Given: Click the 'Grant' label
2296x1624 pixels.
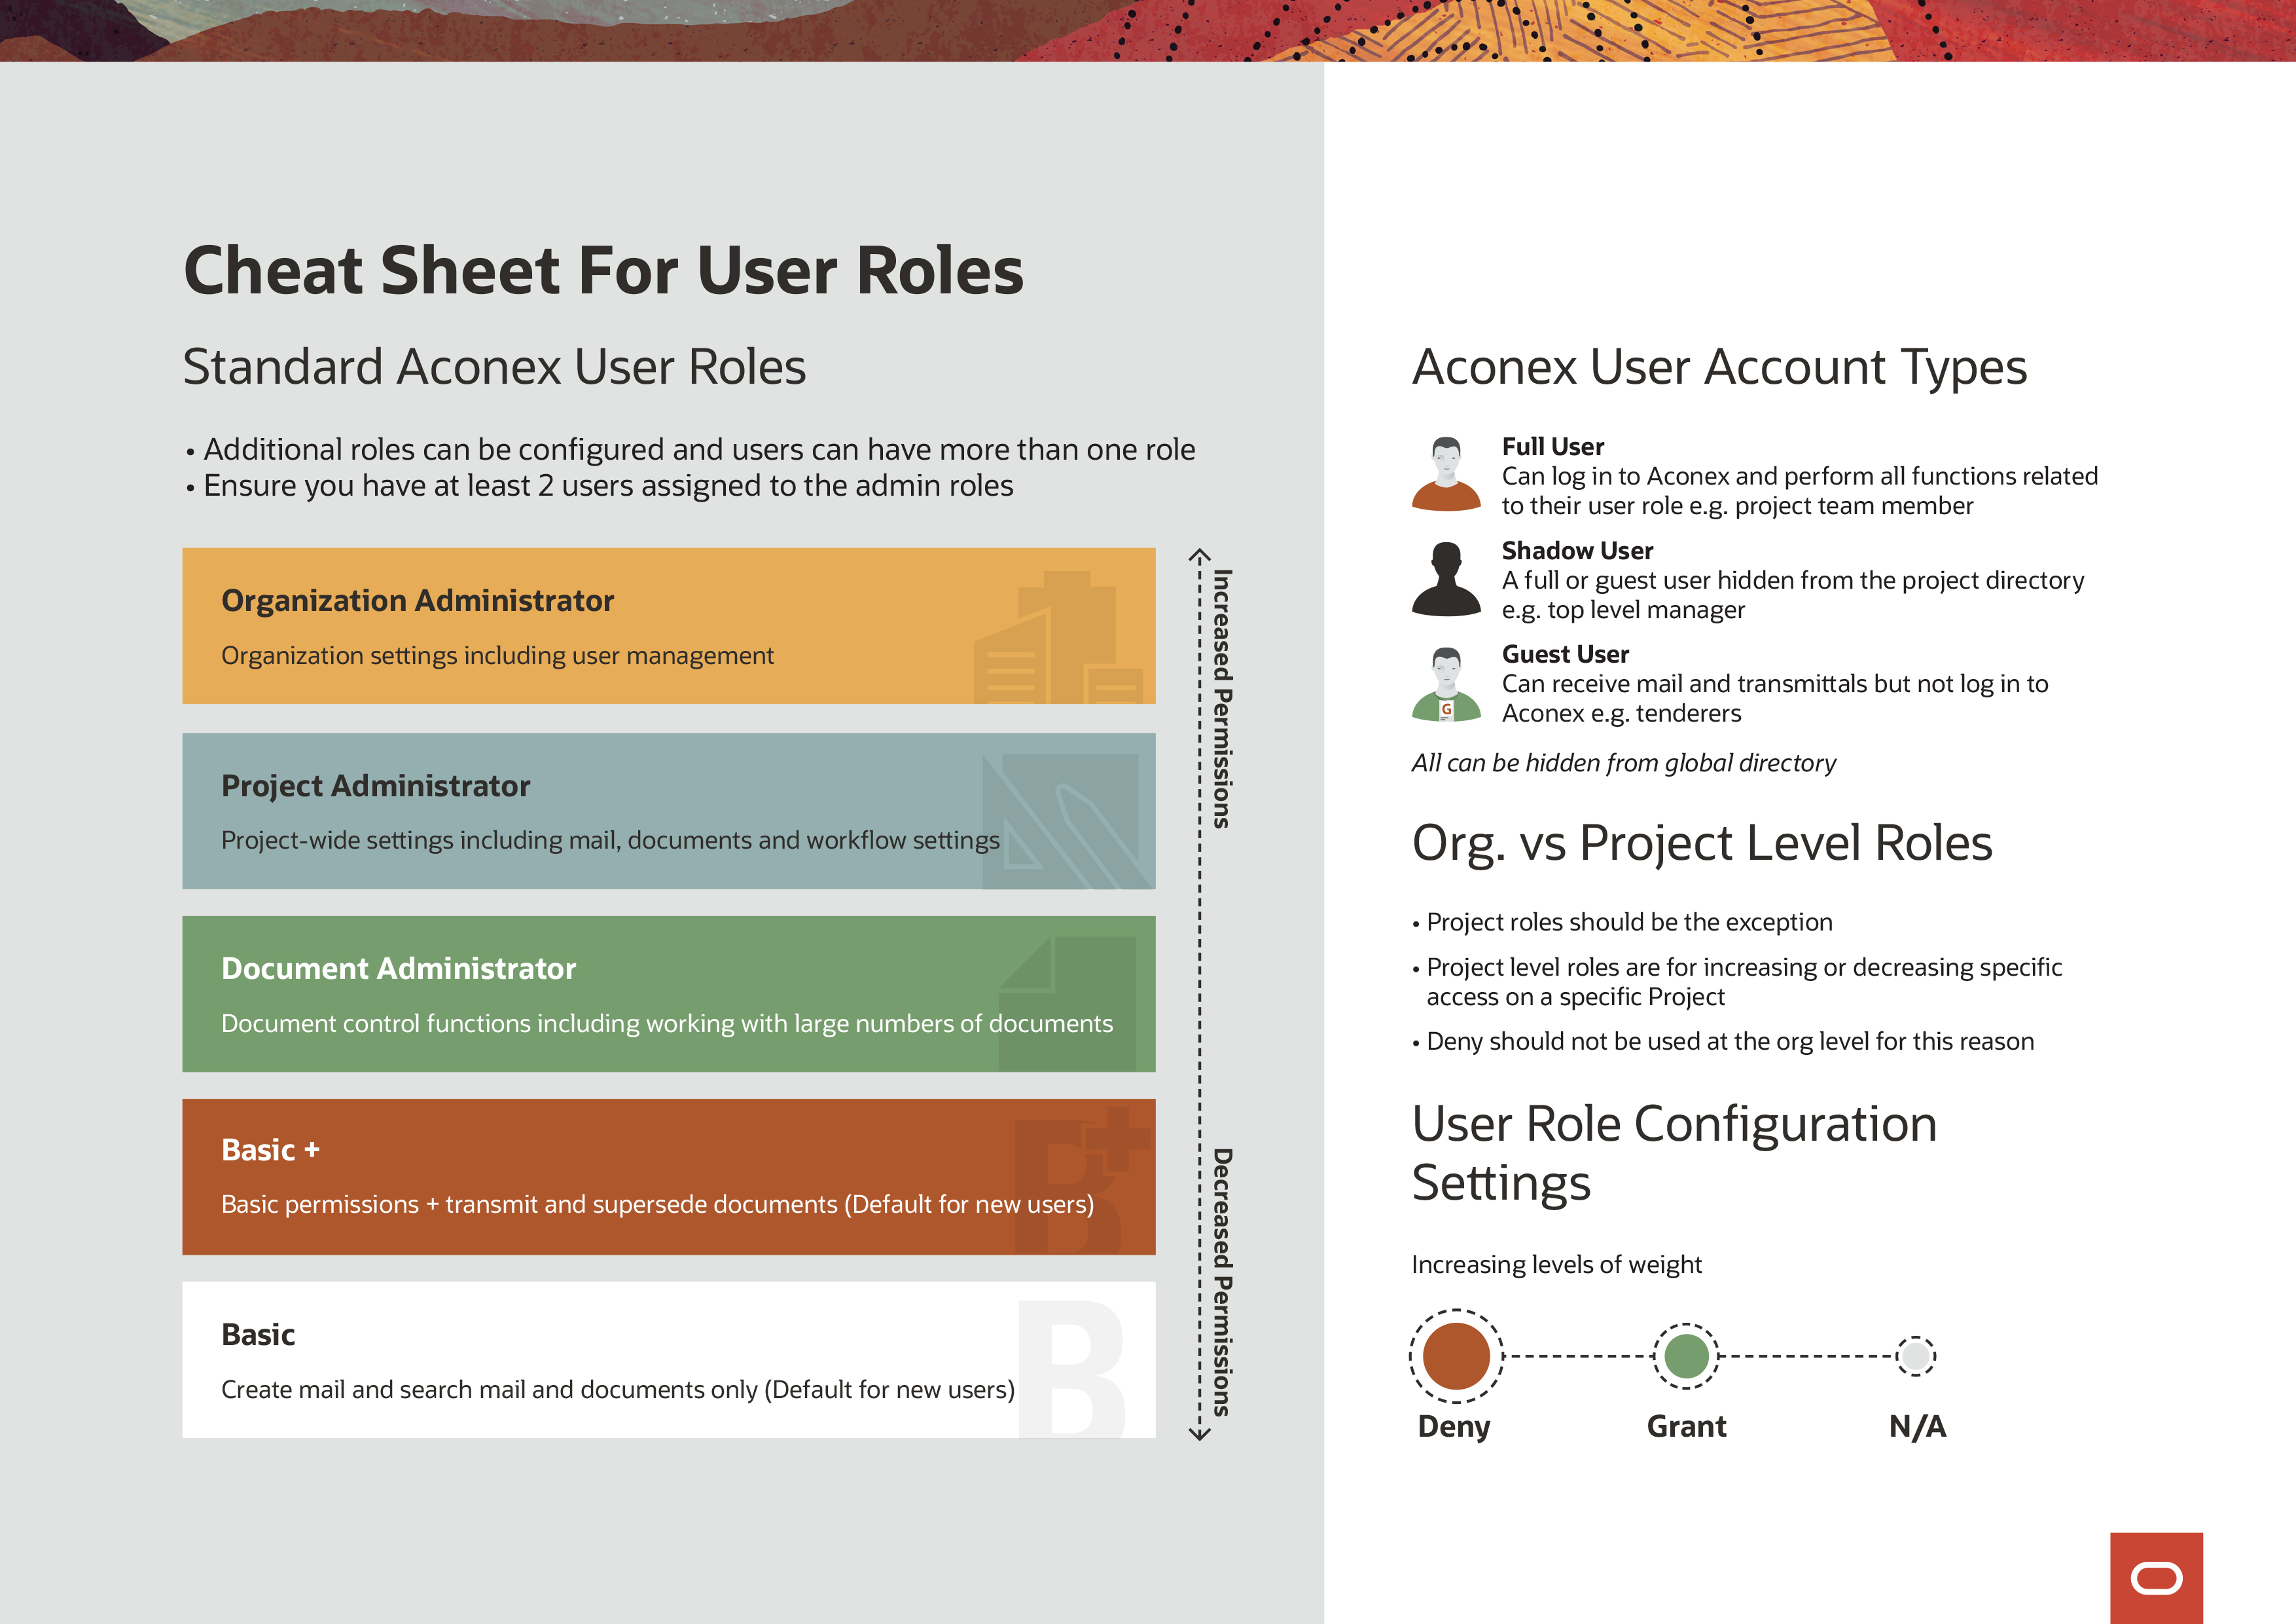Looking at the screenshot, I should pos(1686,1426).
